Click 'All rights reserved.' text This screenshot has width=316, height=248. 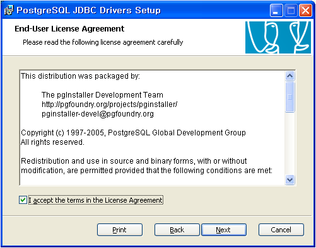(52, 142)
